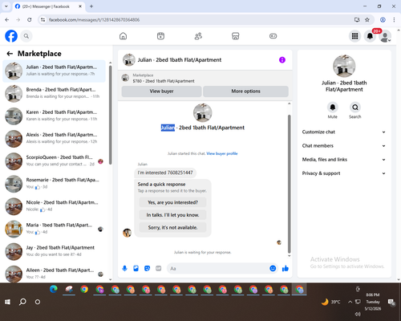Open the Windows Start menu
The width and height of the screenshot is (401, 321).
pos(7,302)
